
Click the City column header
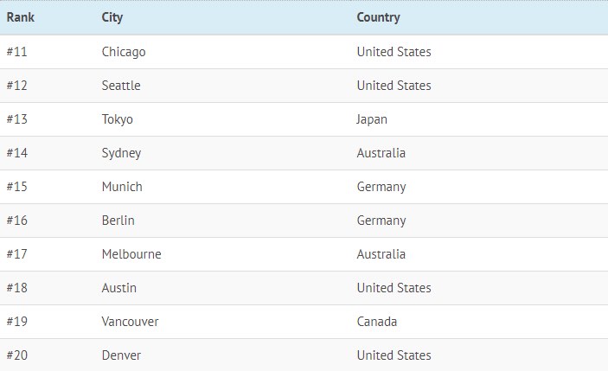112,17
